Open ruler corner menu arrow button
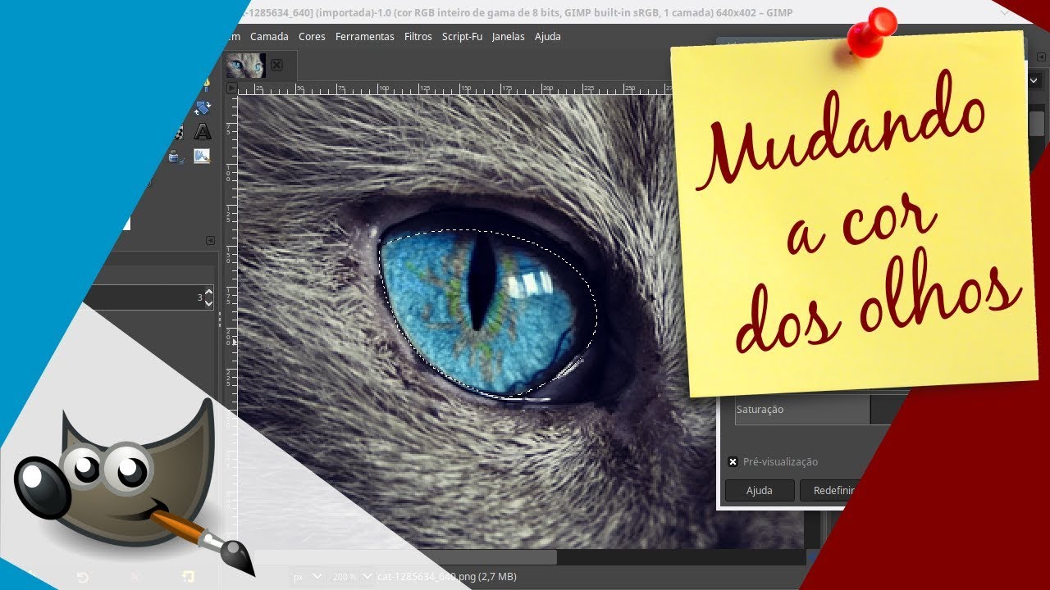 [x=231, y=88]
